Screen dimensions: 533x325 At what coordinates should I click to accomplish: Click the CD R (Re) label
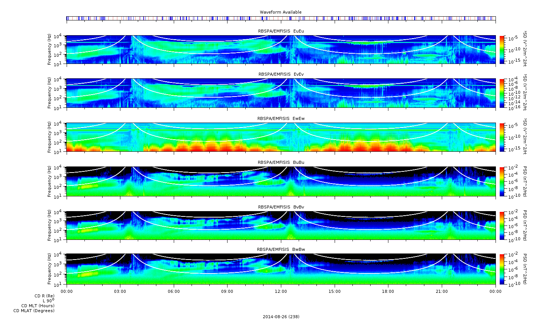pyautogui.click(x=44, y=296)
